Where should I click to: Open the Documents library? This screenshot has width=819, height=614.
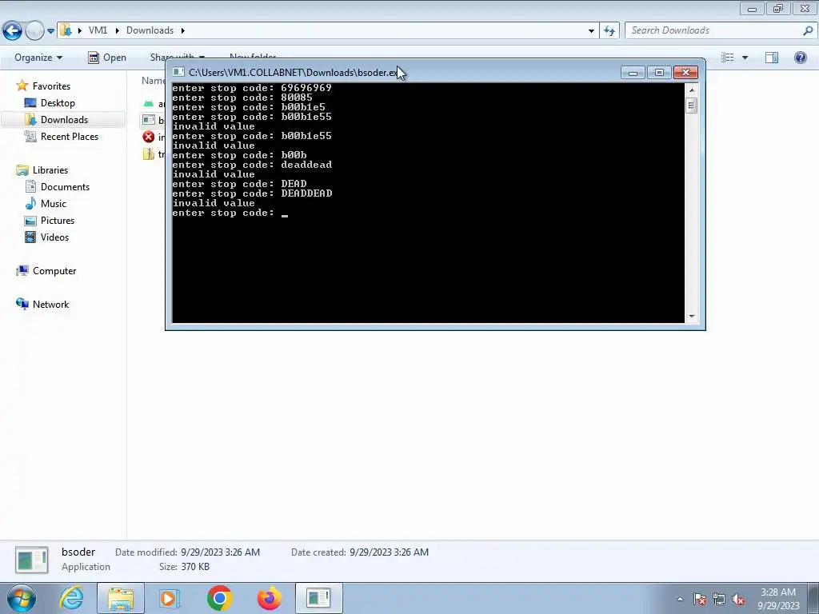click(65, 187)
